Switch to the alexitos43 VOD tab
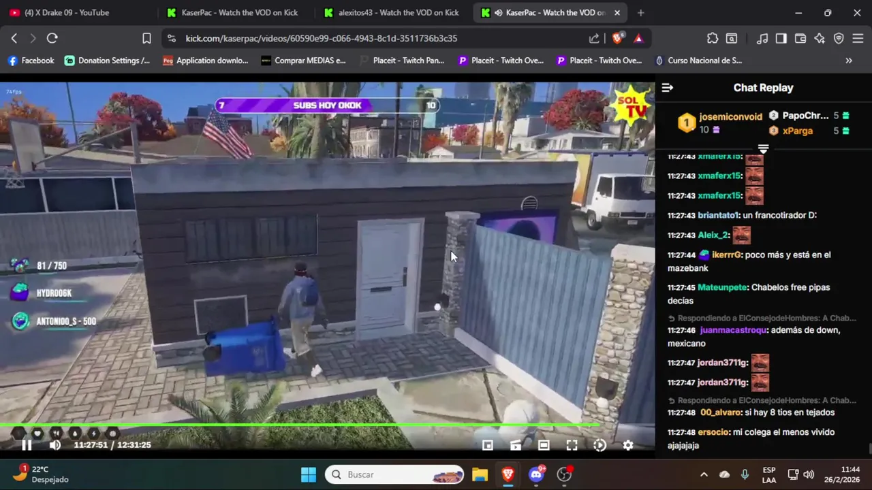This screenshot has width=872, height=490. 393,13
